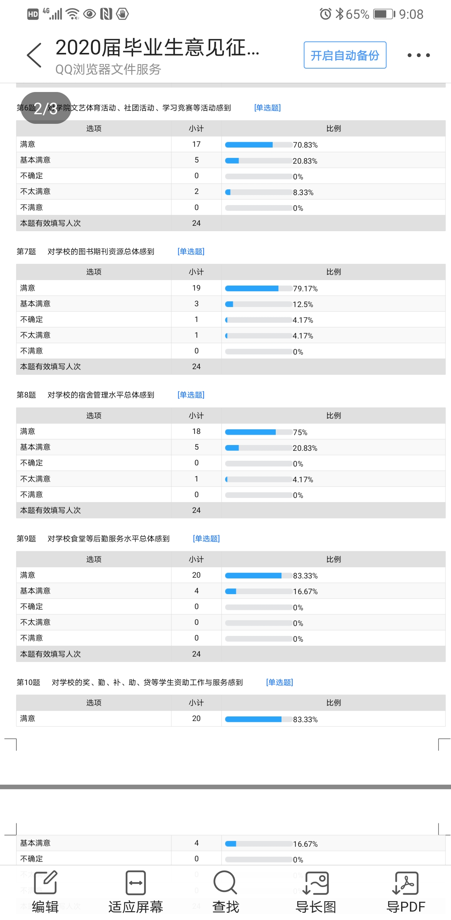Open the Find magnifier icon
The image size is (451, 920).
click(x=225, y=882)
